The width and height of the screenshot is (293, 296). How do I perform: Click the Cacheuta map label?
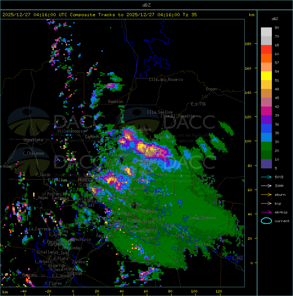(60, 198)
